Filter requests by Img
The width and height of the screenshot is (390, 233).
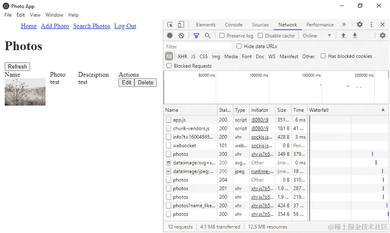click(216, 57)
